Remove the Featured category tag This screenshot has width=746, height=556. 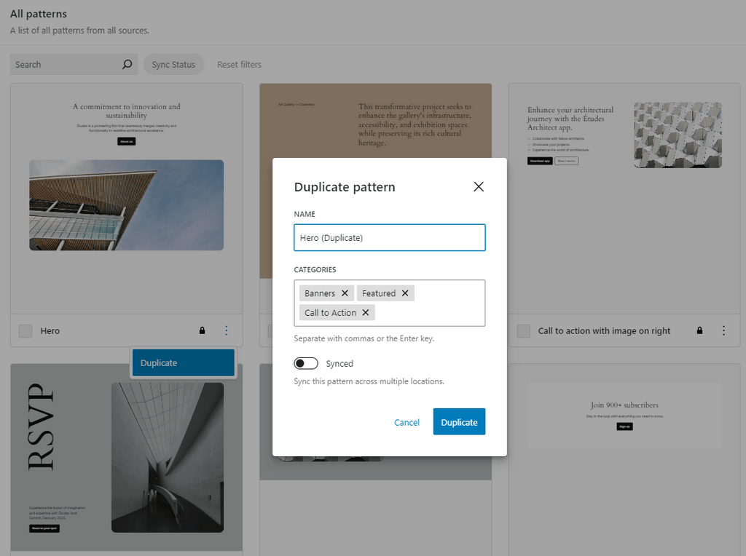click(x=407, y=293)
